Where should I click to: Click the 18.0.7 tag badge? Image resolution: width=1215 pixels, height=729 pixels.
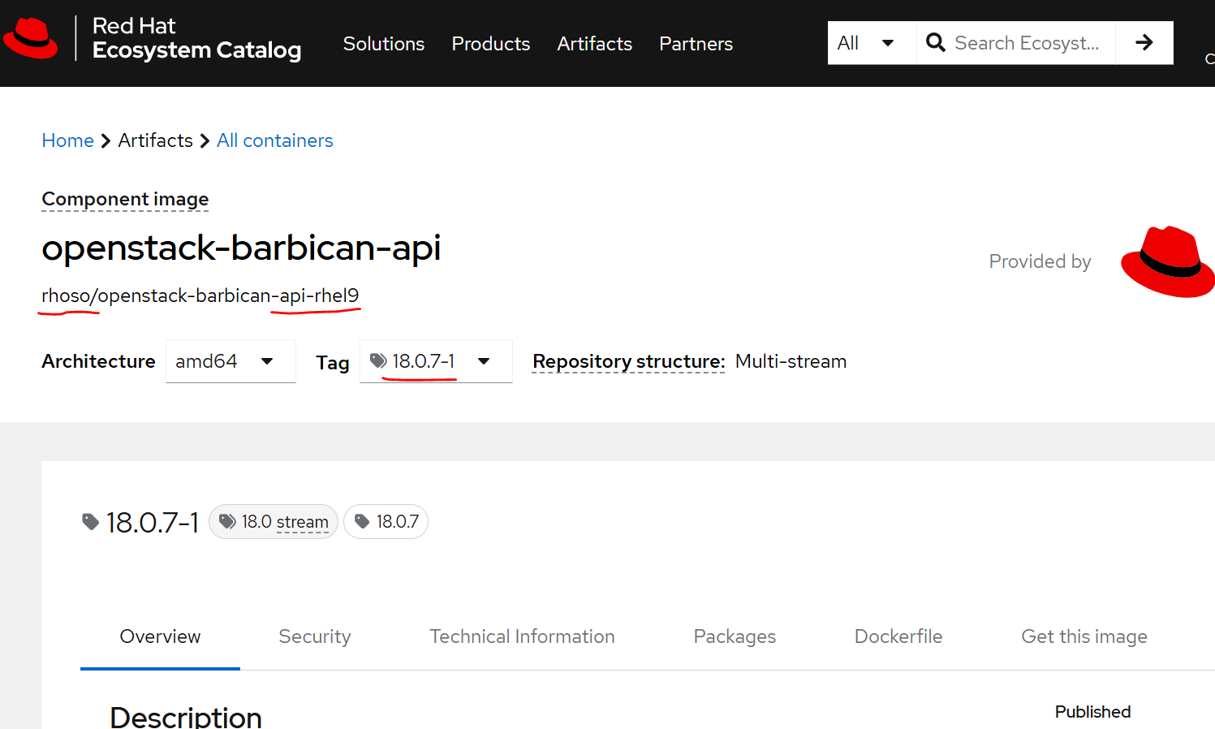pyautogui.click(x=386, y=522)
